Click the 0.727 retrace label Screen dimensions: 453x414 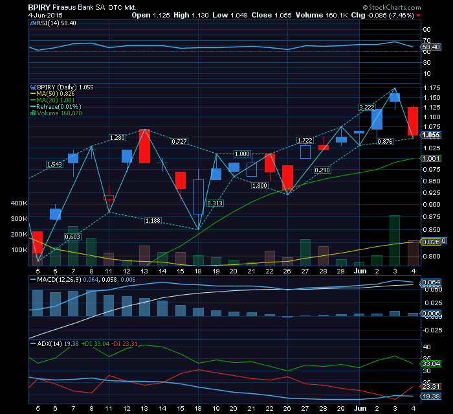pyautogui.click(x=179, y=141)
